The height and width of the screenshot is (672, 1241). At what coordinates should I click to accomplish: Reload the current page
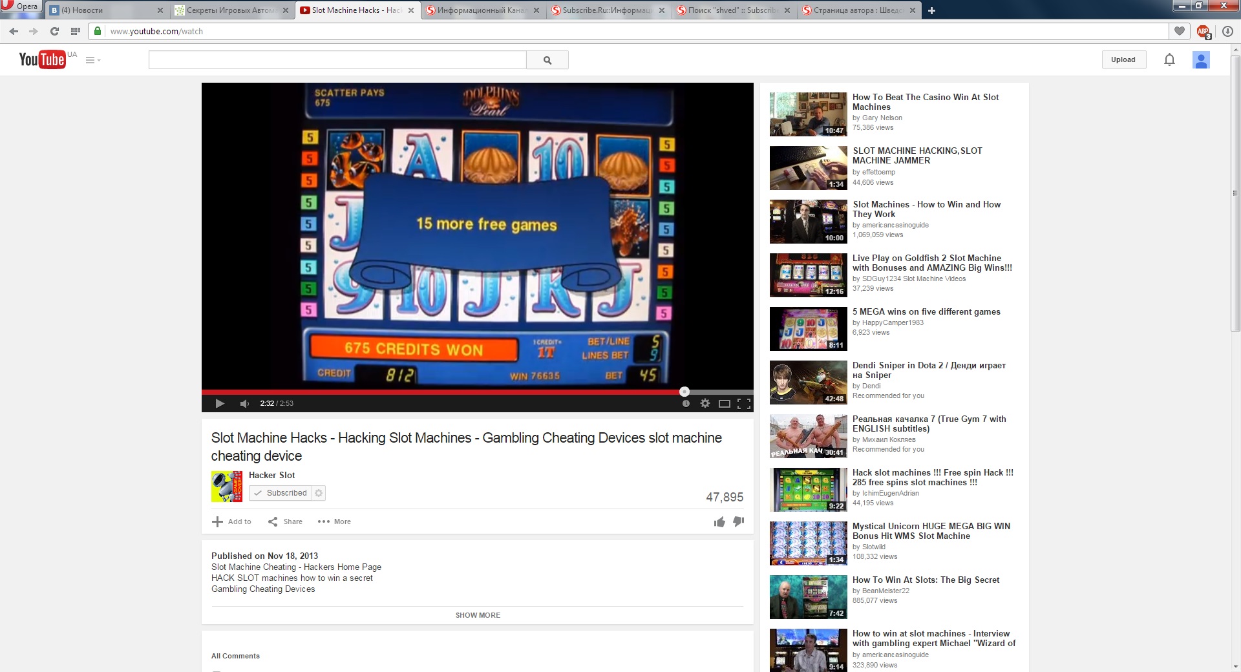[x=54, y=31]
